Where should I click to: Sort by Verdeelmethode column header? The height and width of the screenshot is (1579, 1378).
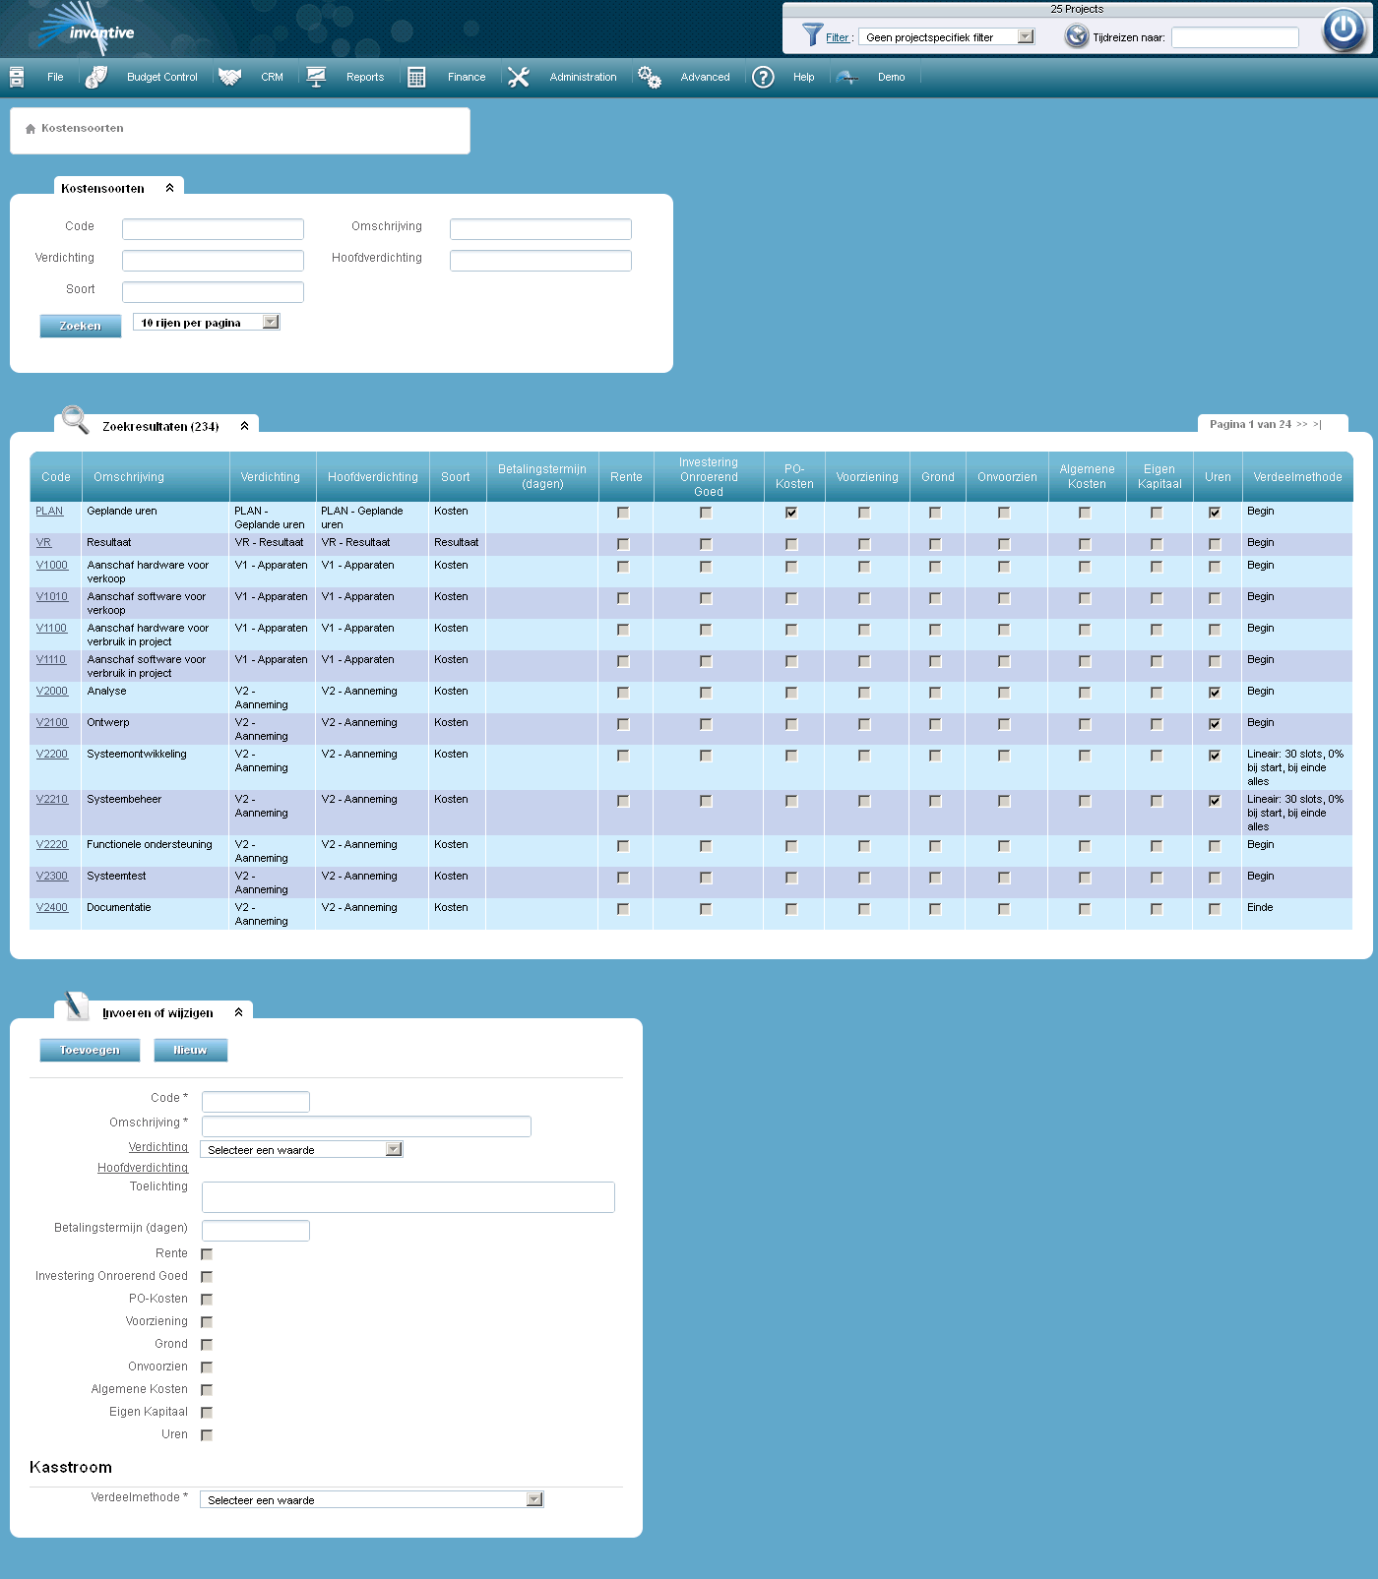tap(1297, 477)
